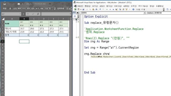Select cell containing 대도시 이외
This screenshot has width=171, height=96.
[x=12, y=32]
